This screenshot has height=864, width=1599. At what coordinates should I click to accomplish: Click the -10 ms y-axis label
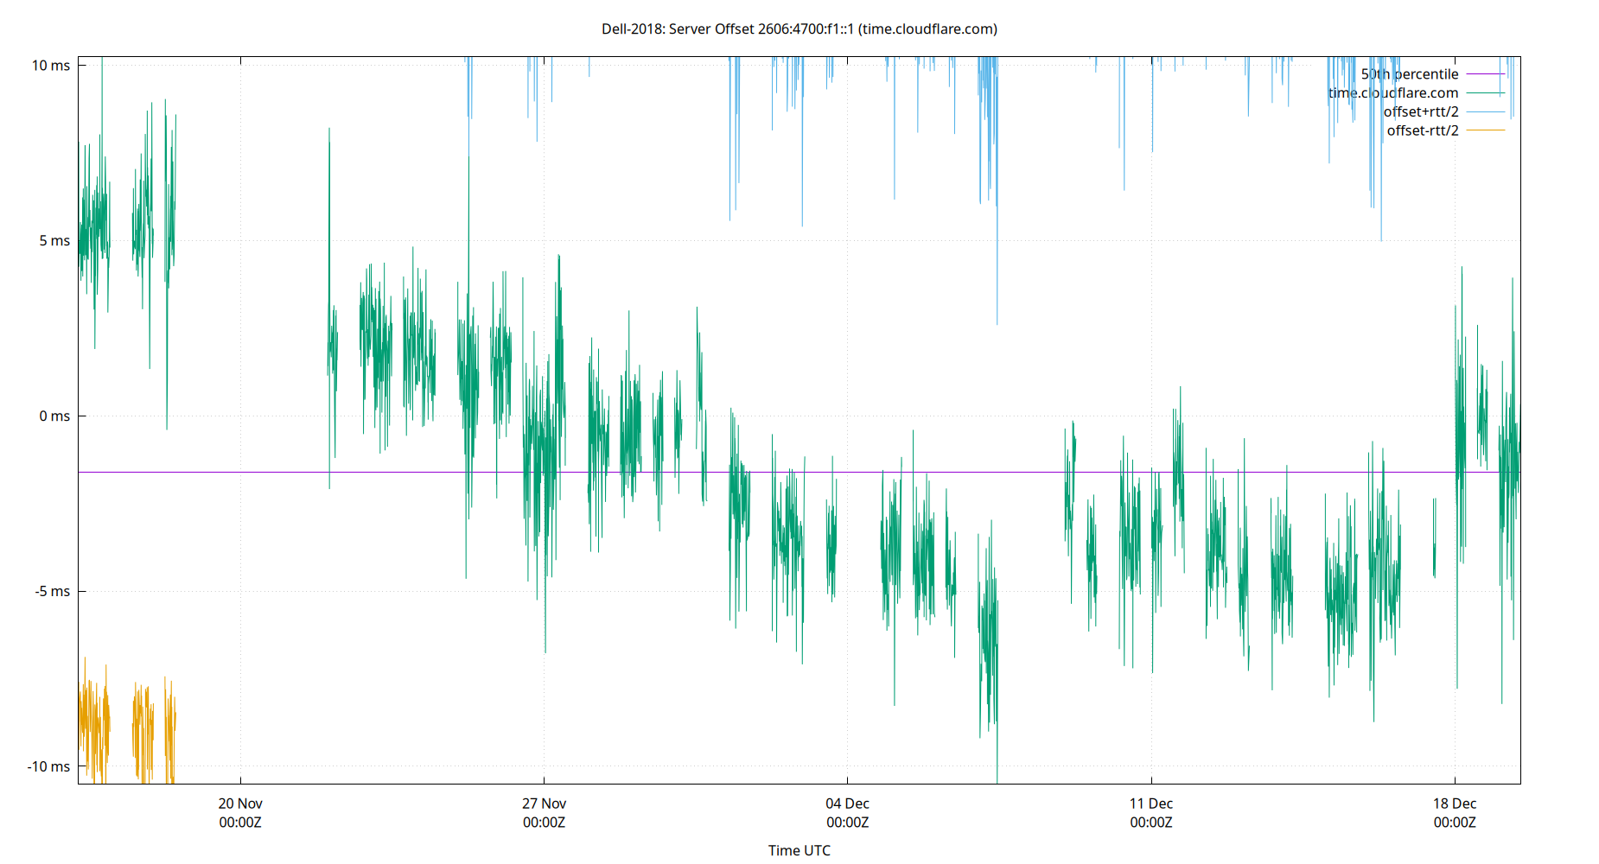tap(48, 766)
